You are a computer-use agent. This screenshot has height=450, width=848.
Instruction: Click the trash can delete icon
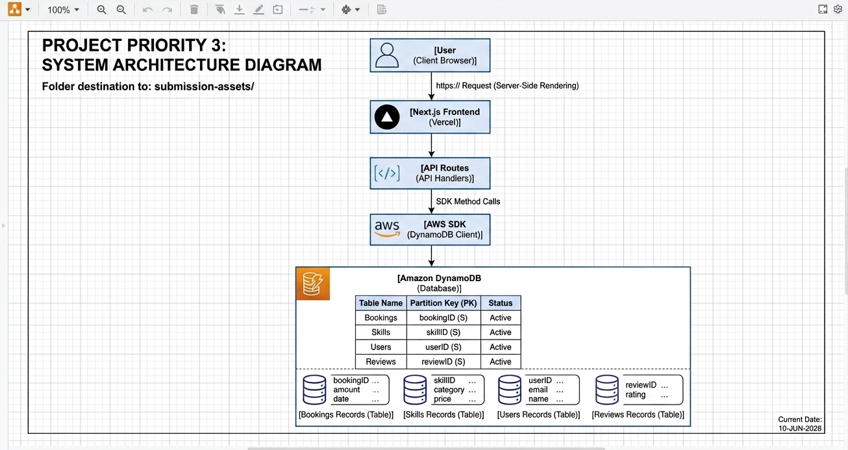(194, 10)
